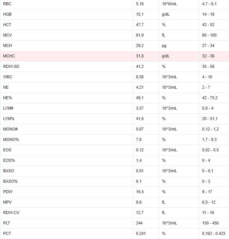Click the RBC test name
229x239 pixels.
click(7, 4)
